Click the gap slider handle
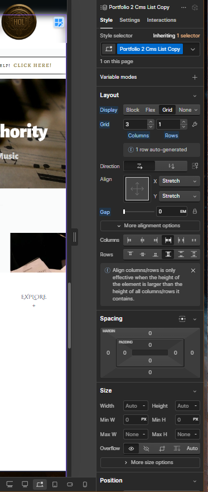 tap(124, 212)
